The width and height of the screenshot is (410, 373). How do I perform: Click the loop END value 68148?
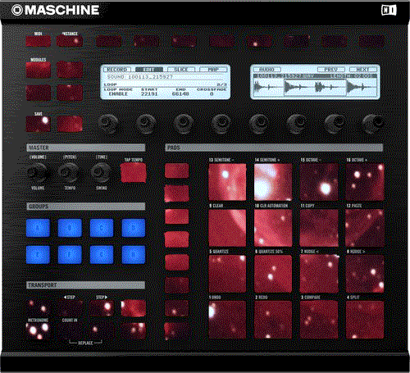(x=180, y=93)
